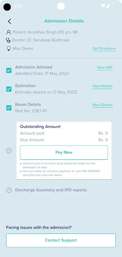Tap the Pay Now button

coord(64,152)
